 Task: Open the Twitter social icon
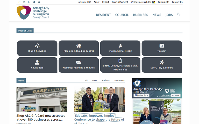tap(34, 2)
